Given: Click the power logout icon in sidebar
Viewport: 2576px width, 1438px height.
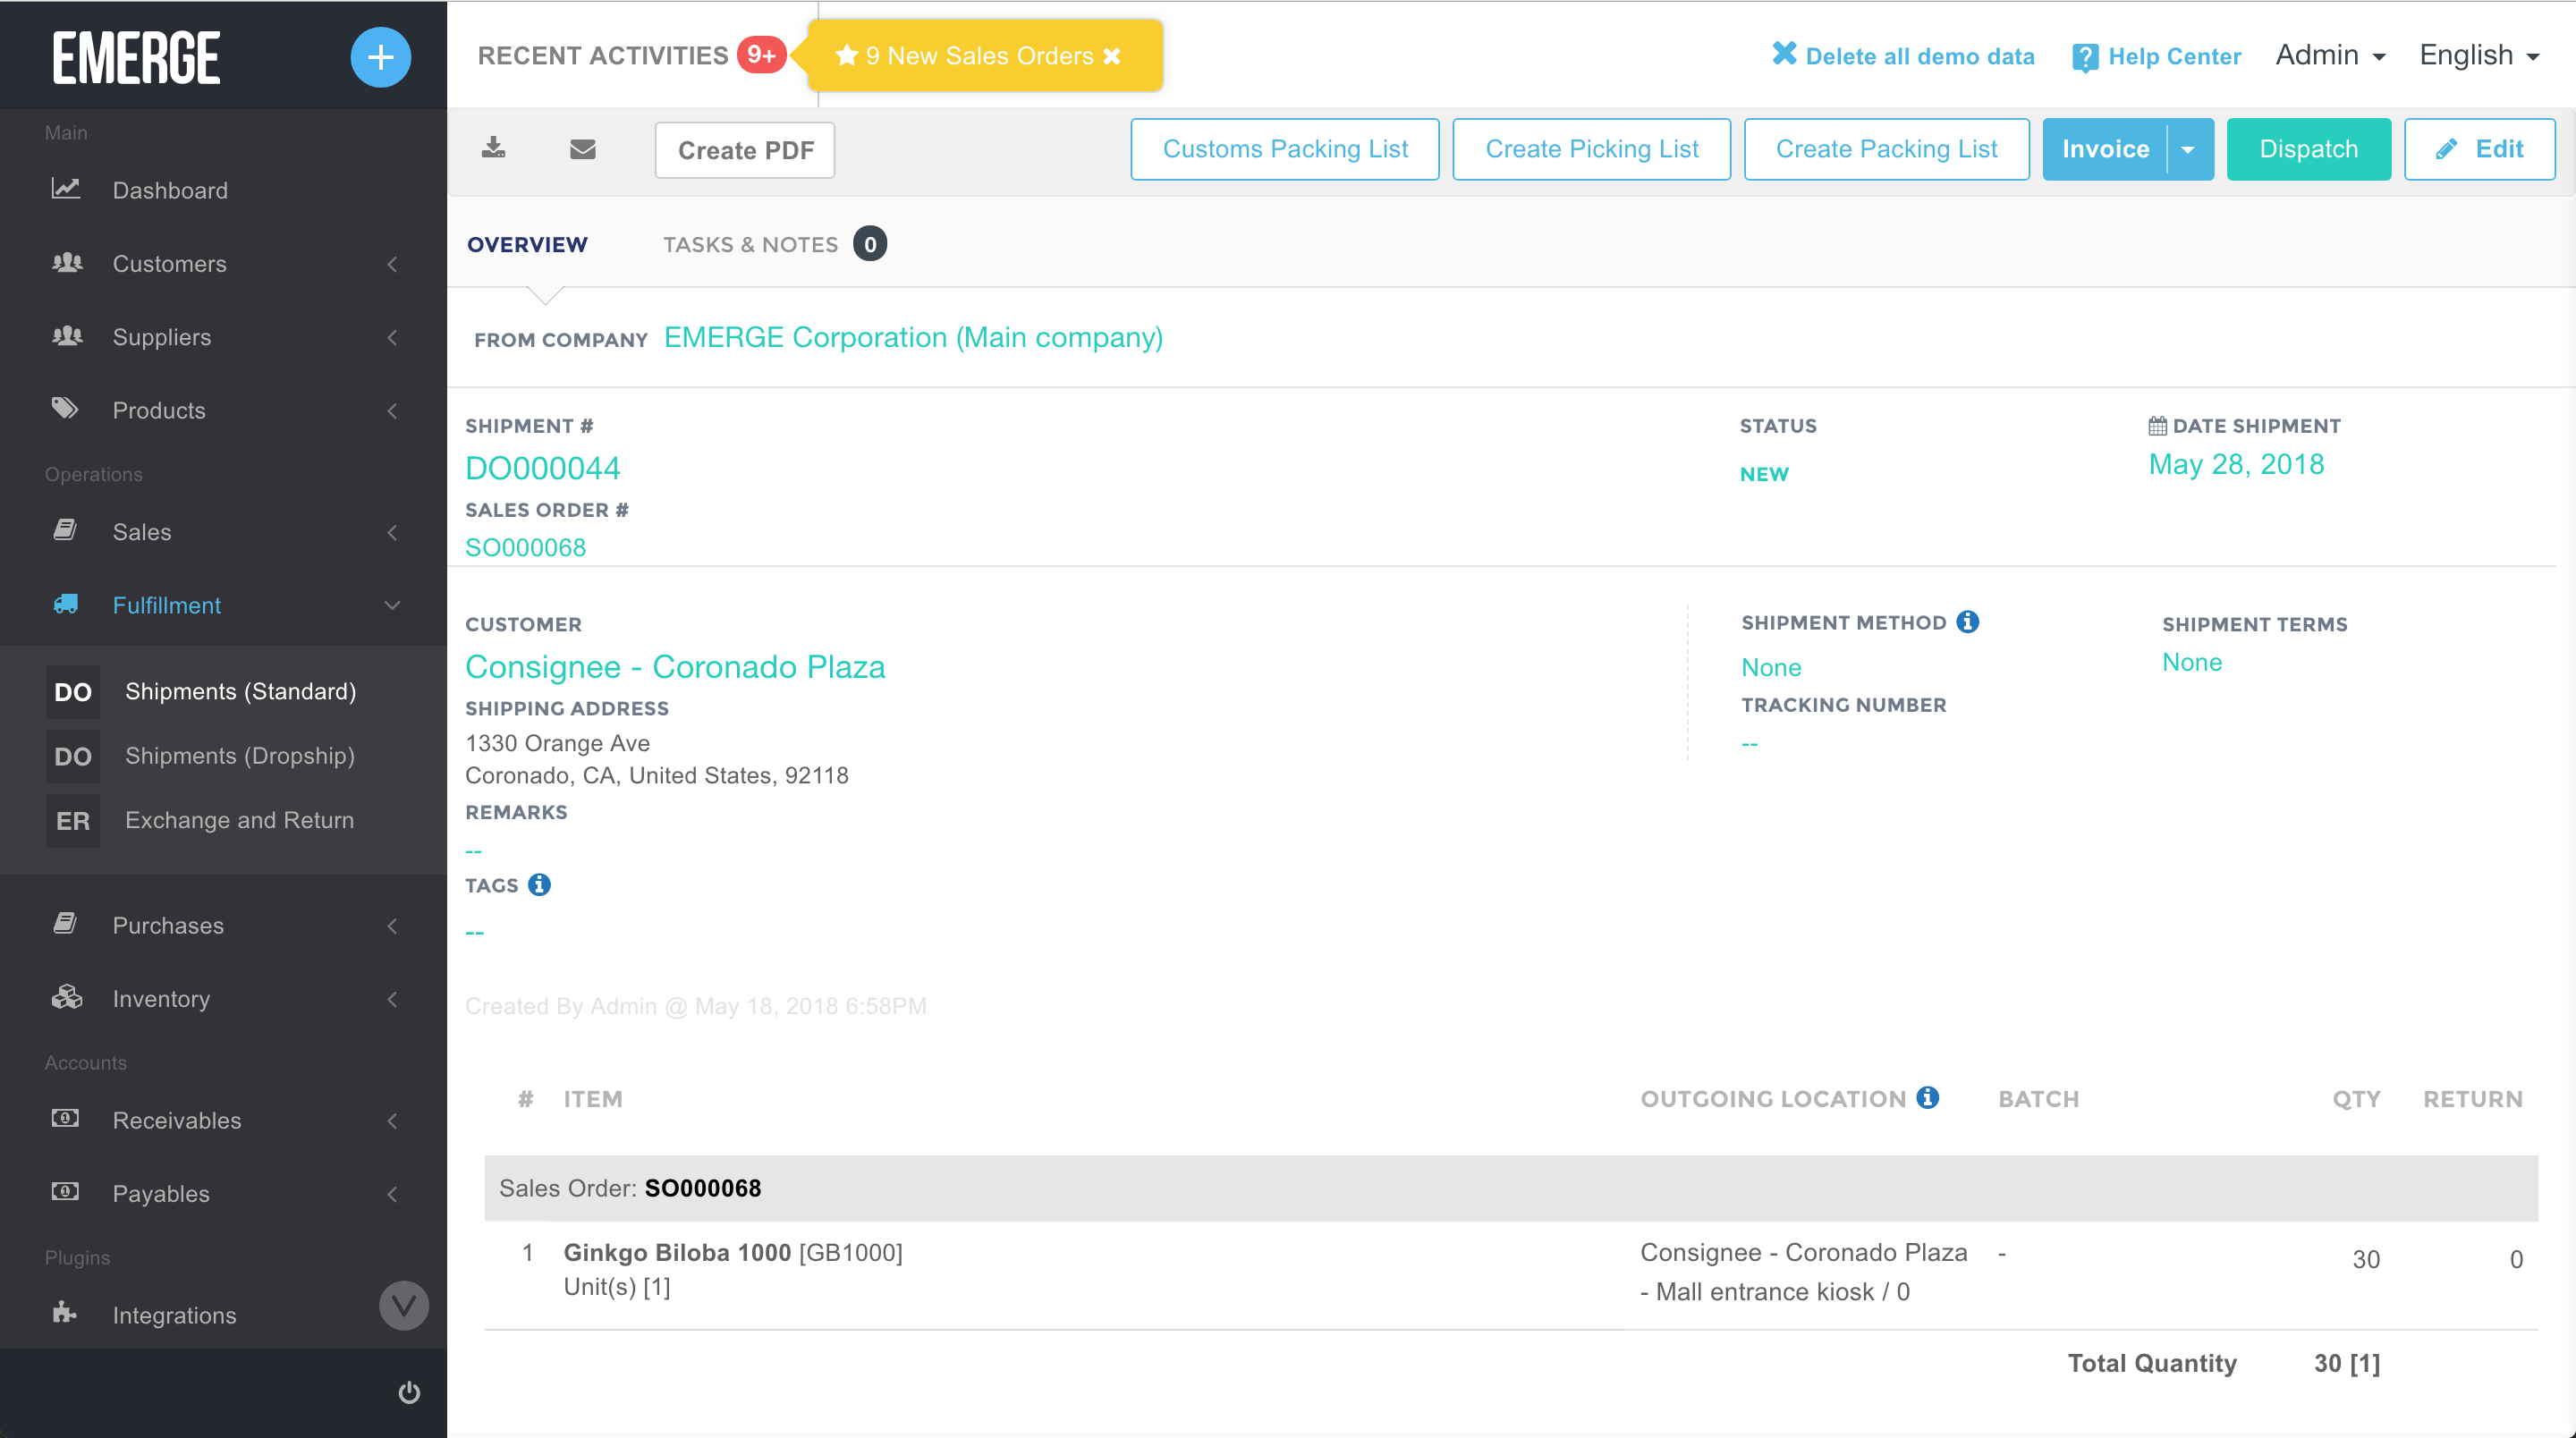Looking at the screenshot, I should [409, 1392].
